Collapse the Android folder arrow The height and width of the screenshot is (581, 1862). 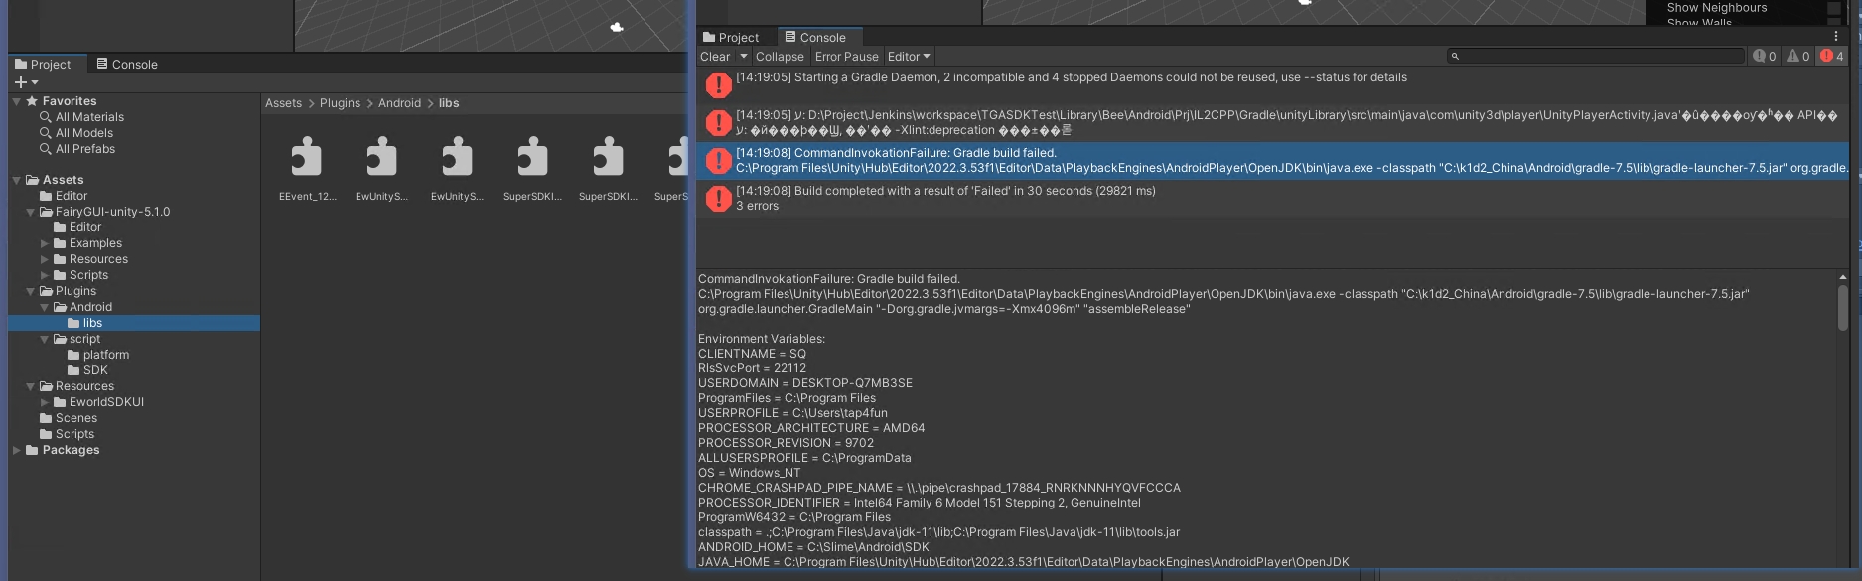(x=45, y=307)
